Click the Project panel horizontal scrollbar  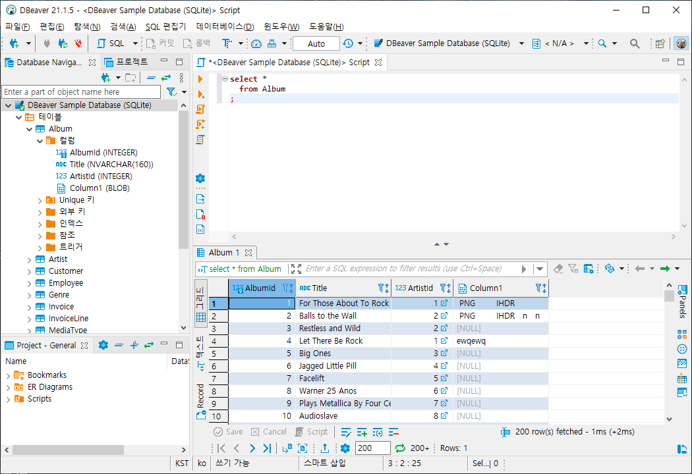(x=68, y=450)
